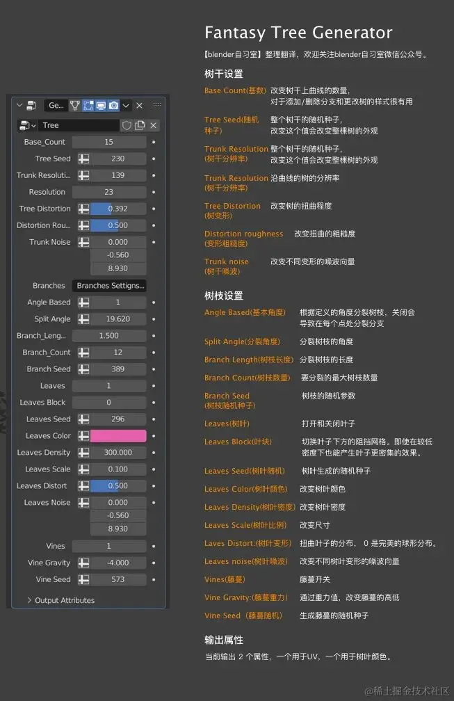
Task: Toggle attribute input icon for Trunk Resolution
Action: pos(83,175)
